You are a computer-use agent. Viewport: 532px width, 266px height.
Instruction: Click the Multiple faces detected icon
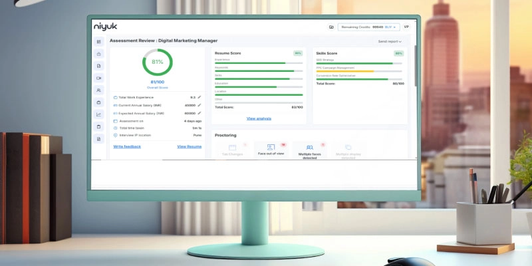tap(309, 148)
